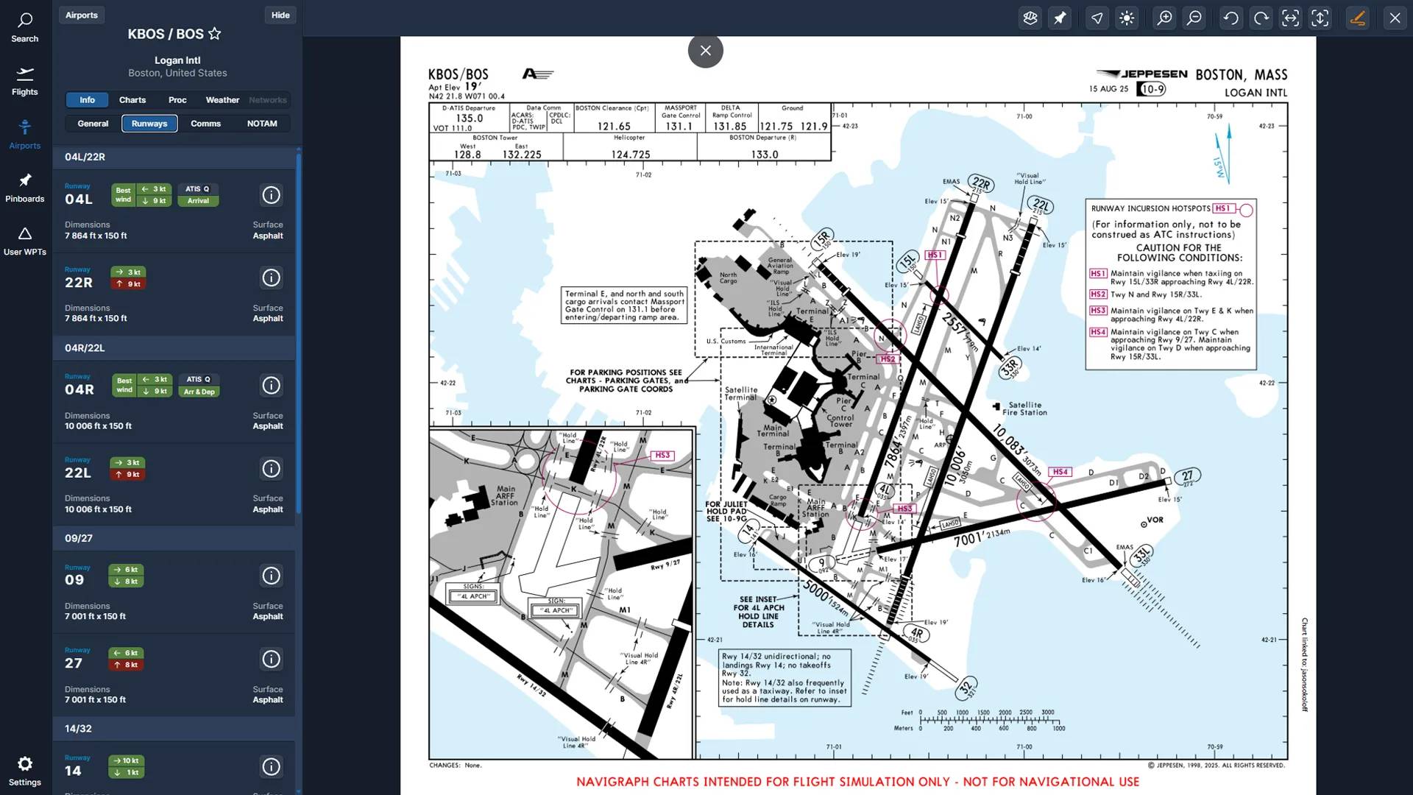Show info for runway 22L
Screen dimensions: 1413x795
point(272,468)
